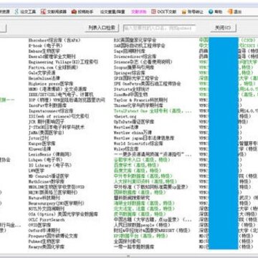Select SPE OnePetro美国石油工程师协会 entry

point(147,84)
